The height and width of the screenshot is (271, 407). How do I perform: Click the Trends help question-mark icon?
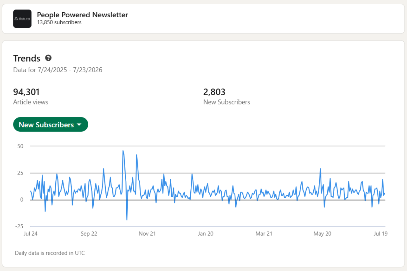point(48,58)
